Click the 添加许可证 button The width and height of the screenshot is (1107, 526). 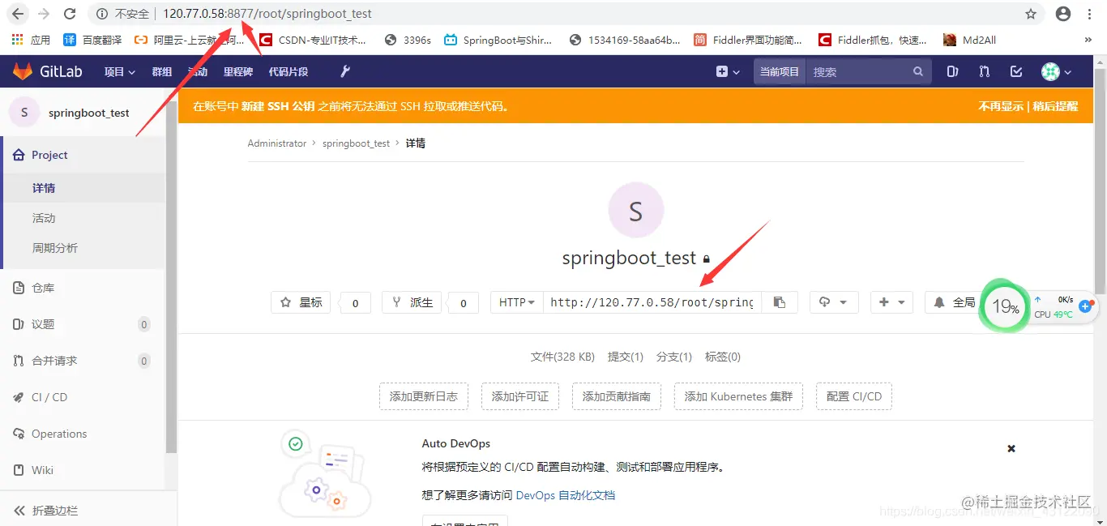click(x=519, y=396)
